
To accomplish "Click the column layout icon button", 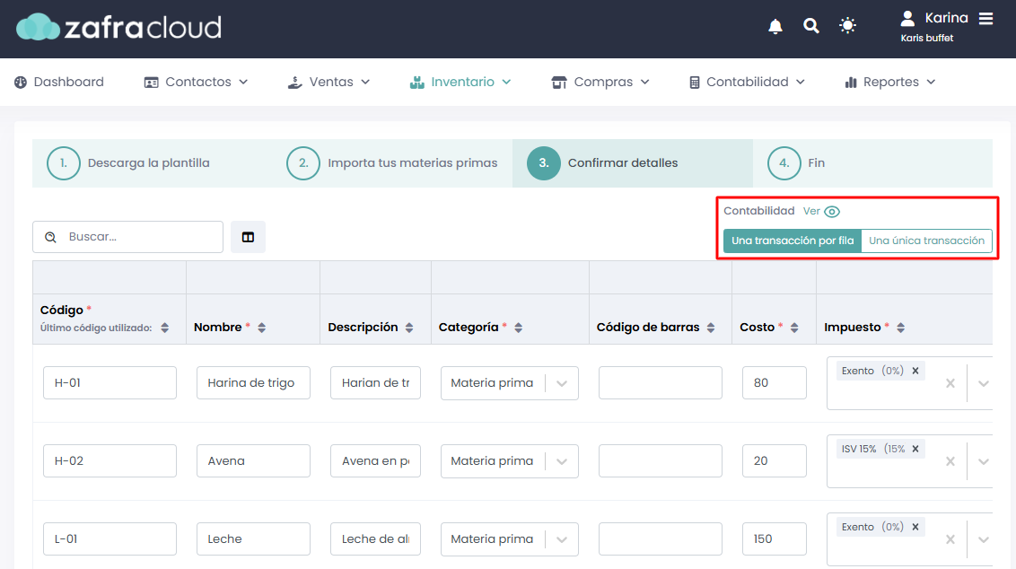I will pos(249,237).
